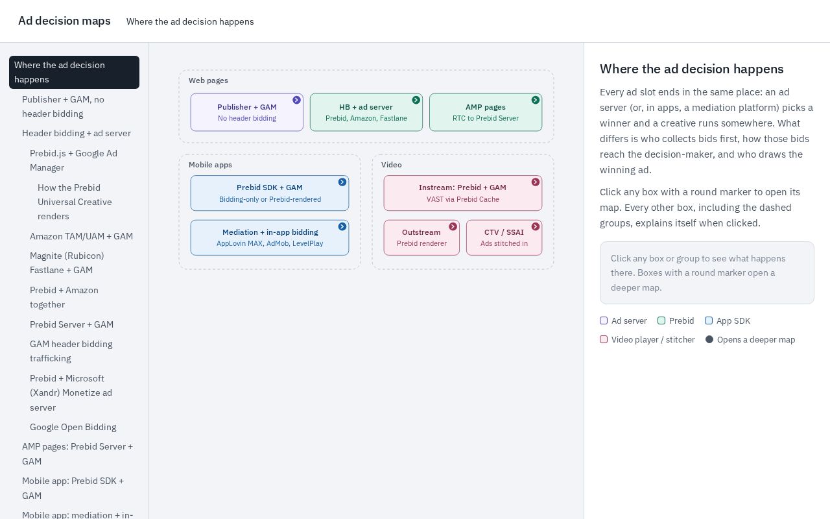Screen dimensions: 830x519
Task: Click the round marker on AMP pages box
Action: tap(535, 100)
